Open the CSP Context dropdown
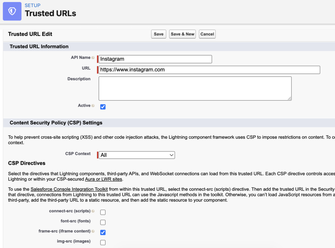Screen dimensions: 335x248 click(136, 155)
